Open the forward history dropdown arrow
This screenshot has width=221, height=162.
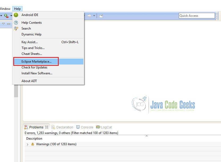[x=94, y=16]
